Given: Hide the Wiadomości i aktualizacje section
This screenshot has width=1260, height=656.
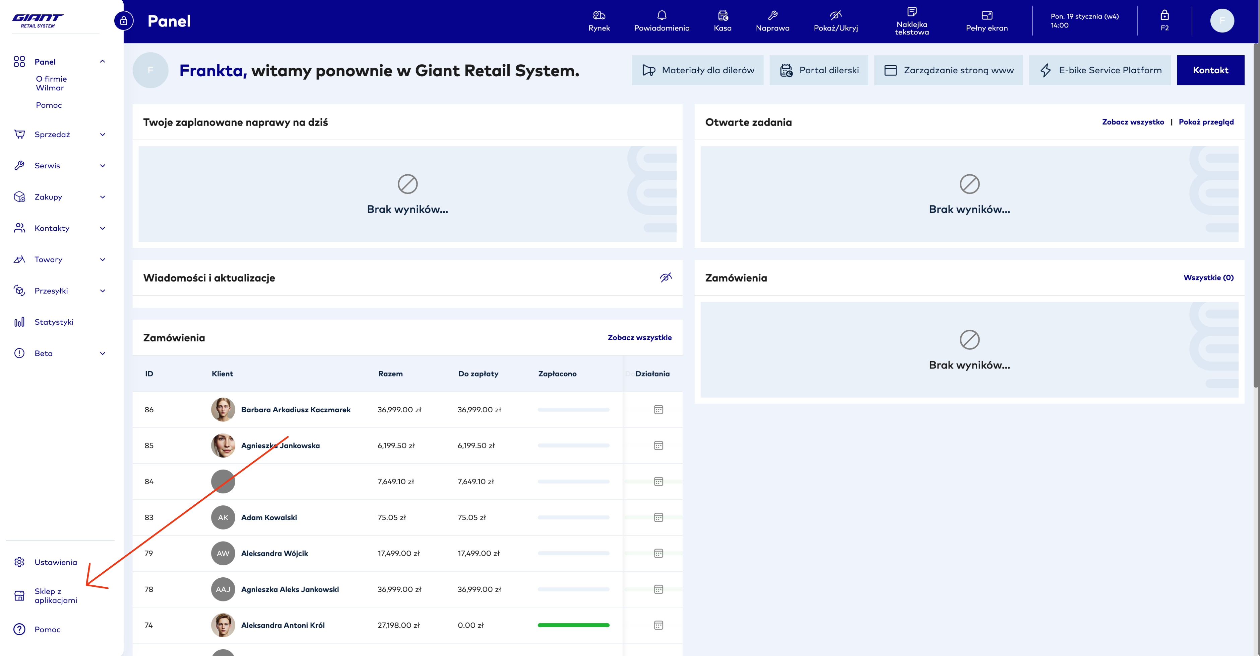Looking at the screenshot, I should (665, 277).
